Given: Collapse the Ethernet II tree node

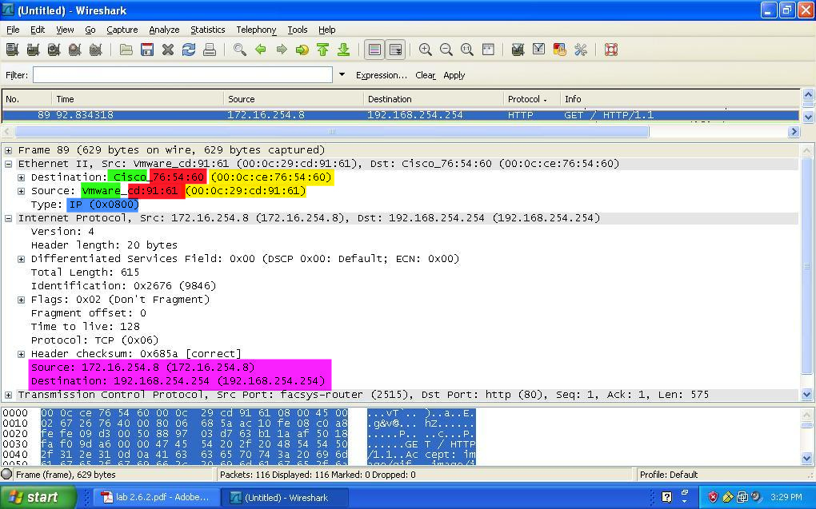Looking at the screenshot, I should click(x=8, y=164).
